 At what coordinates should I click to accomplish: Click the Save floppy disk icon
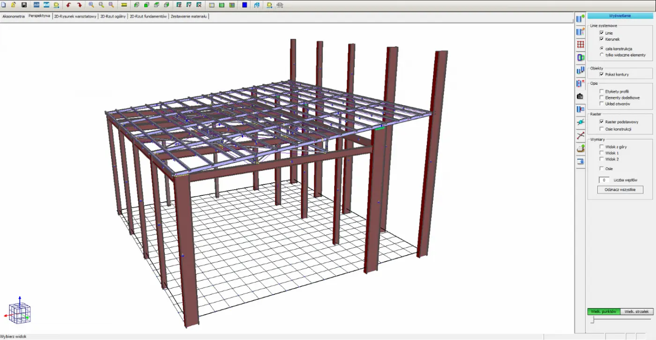[x=24, y=5]
